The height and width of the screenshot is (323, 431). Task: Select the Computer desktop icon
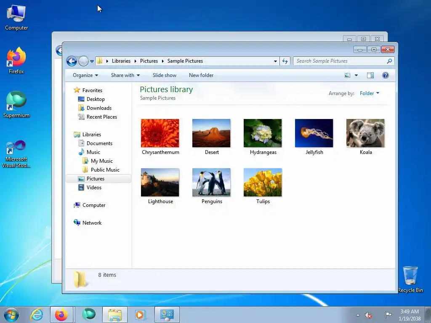pos(16,18)
